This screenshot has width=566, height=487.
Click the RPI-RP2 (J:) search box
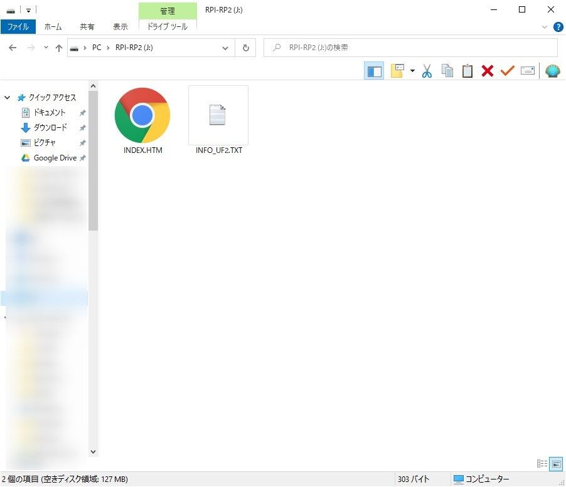410,48
